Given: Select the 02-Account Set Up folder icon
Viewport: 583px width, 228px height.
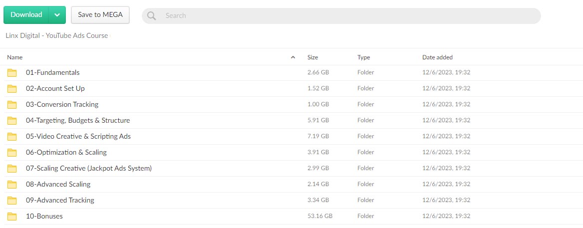Looking at the screenshot, I should click(12, 89).
